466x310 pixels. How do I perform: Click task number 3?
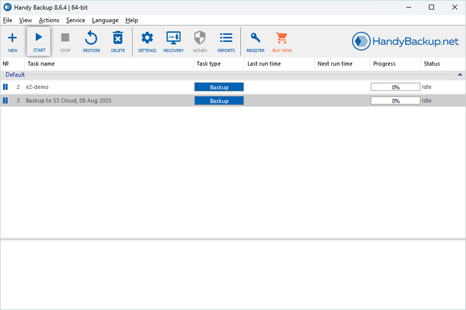18,101
